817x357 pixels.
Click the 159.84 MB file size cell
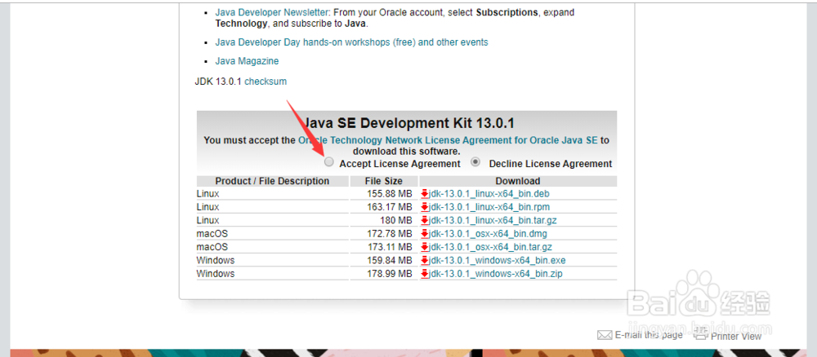pyautogui.click(x=383, y=260)
